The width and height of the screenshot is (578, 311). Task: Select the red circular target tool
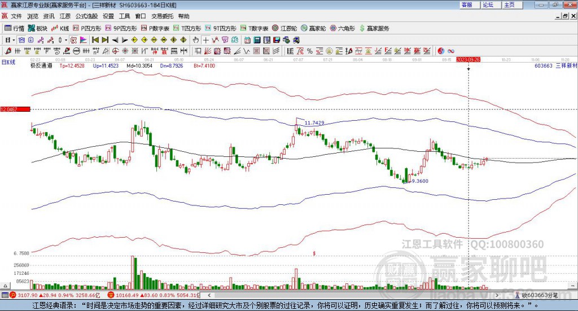click(115, 51)
